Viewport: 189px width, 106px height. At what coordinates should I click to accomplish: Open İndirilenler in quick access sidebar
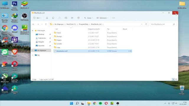click(x=42, y=38)
